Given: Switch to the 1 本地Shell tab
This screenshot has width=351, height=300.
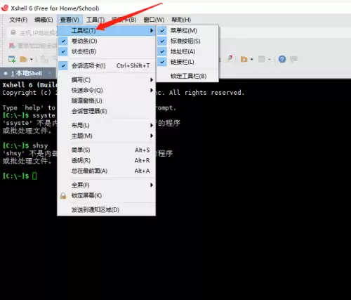Looking at the screenshot, I should click(x=26, y=73).
